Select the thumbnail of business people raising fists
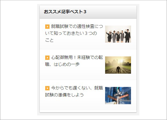167x120 pixels. coord(118,34)
